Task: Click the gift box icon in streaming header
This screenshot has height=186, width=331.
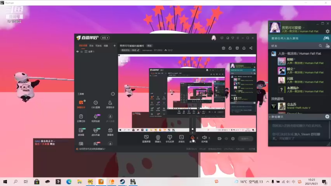Action: (223, 48)
